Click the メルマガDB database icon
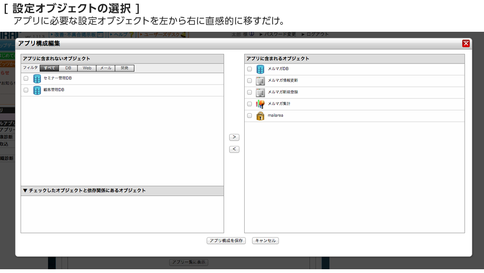This screenshot has width=484, height=273. (x=260, y=69)
